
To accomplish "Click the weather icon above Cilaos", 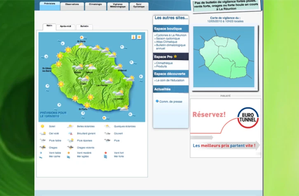I will click(x=85, y=78).
